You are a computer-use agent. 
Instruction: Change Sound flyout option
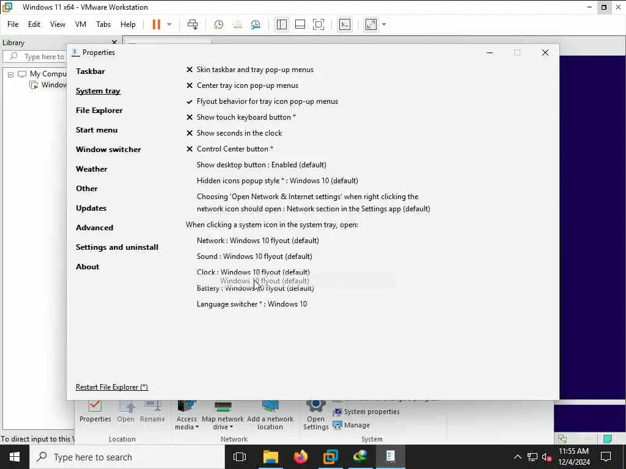point(254,256)
